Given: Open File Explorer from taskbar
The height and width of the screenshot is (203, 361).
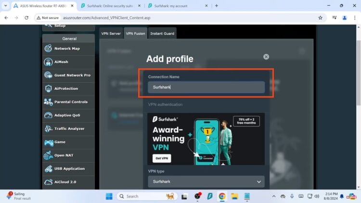Looking at the screenshot, I should 234,196.
